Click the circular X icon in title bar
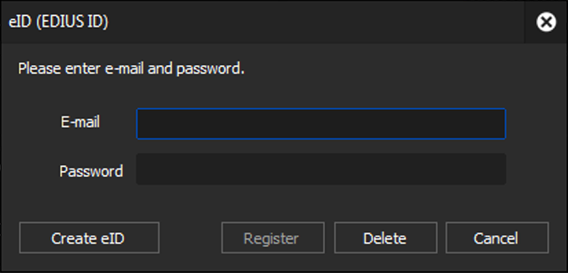This screenshot has width=568, height=273. click(x=546, y=22)
